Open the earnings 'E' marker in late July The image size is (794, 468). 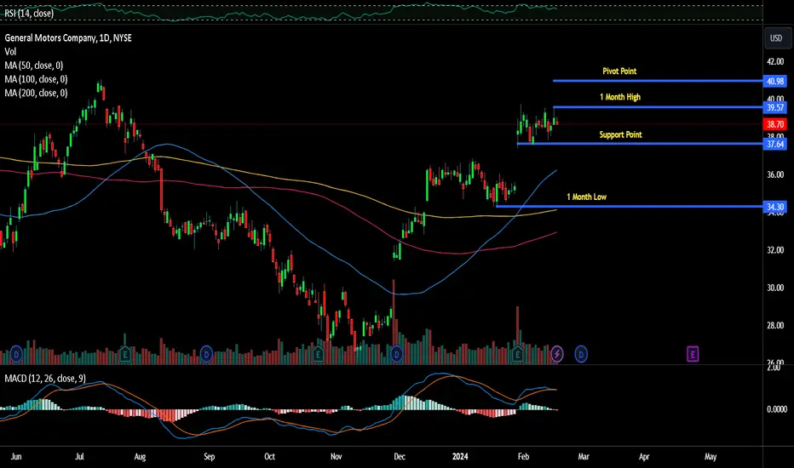coord(125,354)
